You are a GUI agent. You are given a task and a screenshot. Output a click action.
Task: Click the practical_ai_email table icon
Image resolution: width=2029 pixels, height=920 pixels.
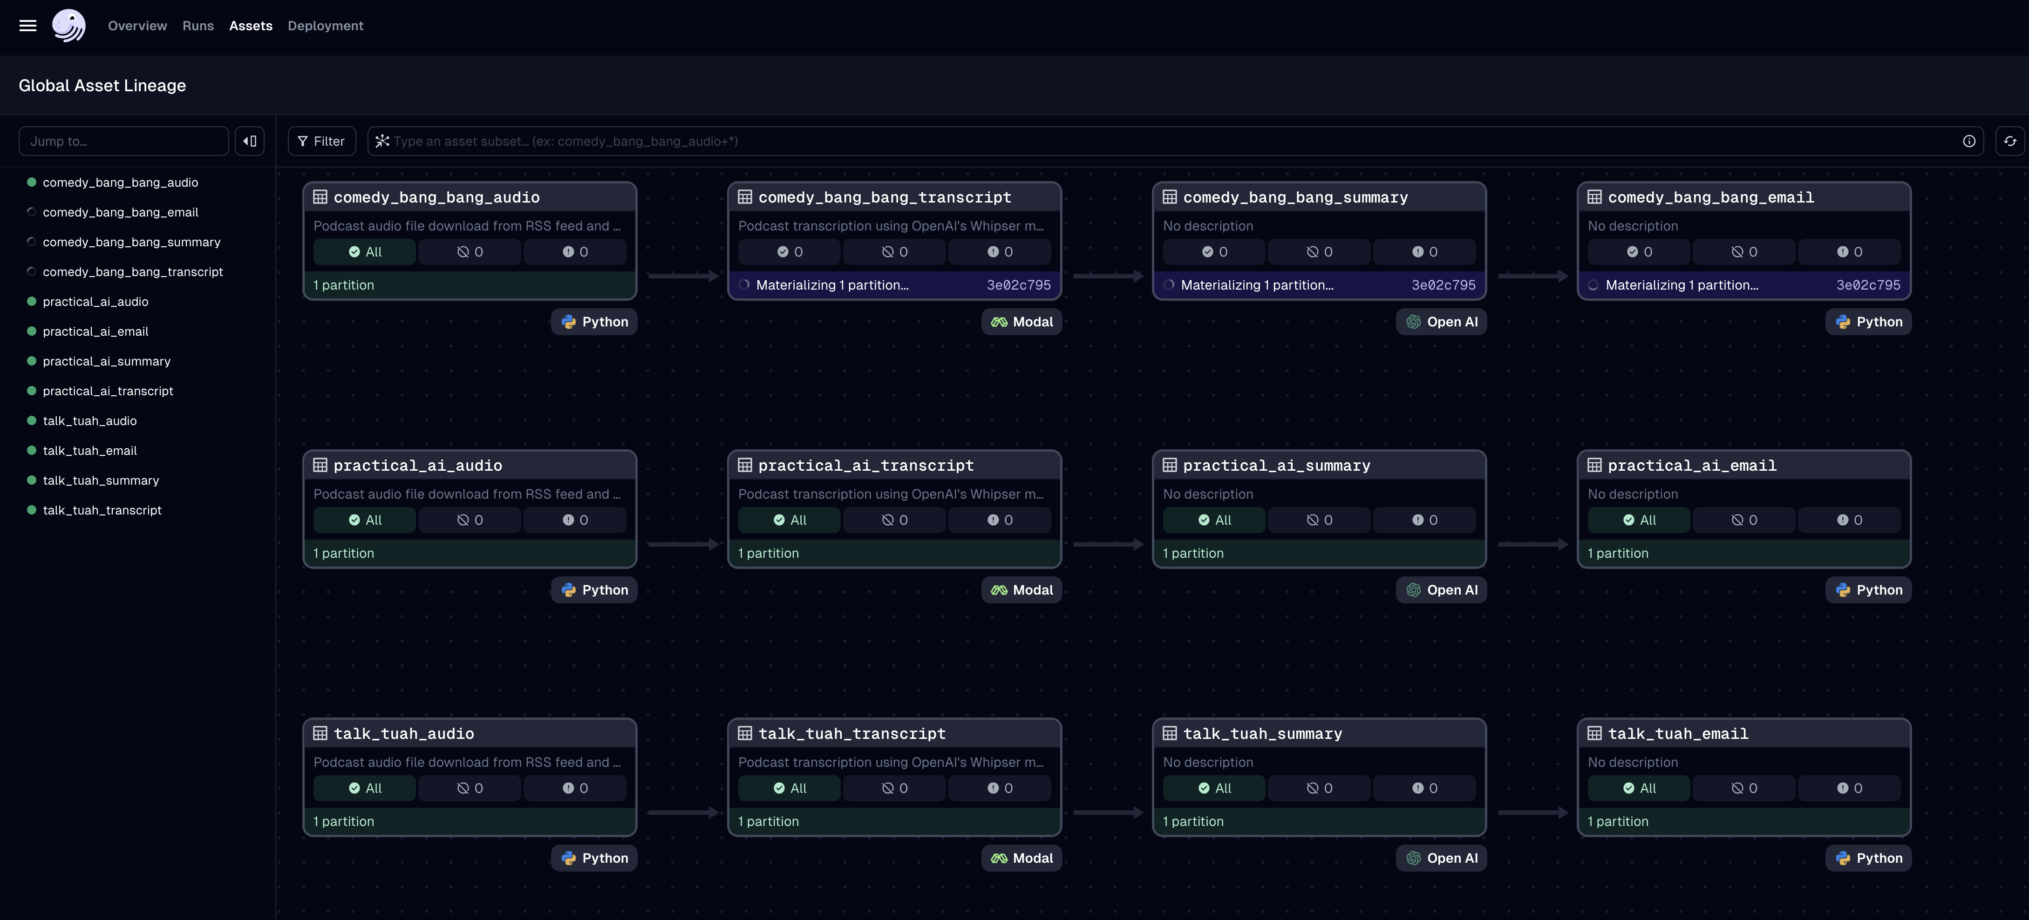1594,465
